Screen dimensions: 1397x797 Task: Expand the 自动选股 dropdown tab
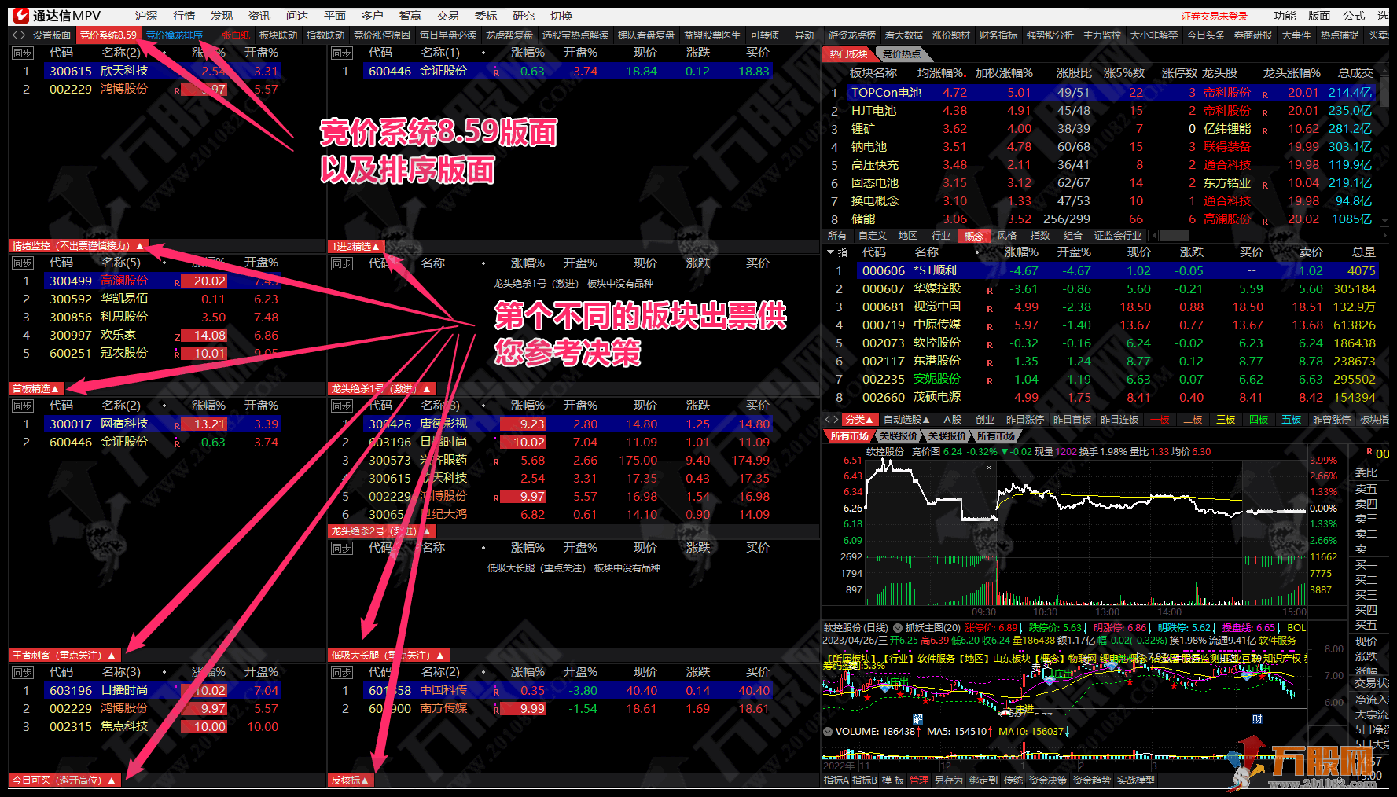[x=906, y=420]
